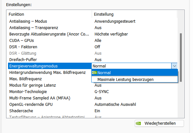
Task: Open the Energieverwaltungsmodus dropdown arrow
Action: coord(174,66)
